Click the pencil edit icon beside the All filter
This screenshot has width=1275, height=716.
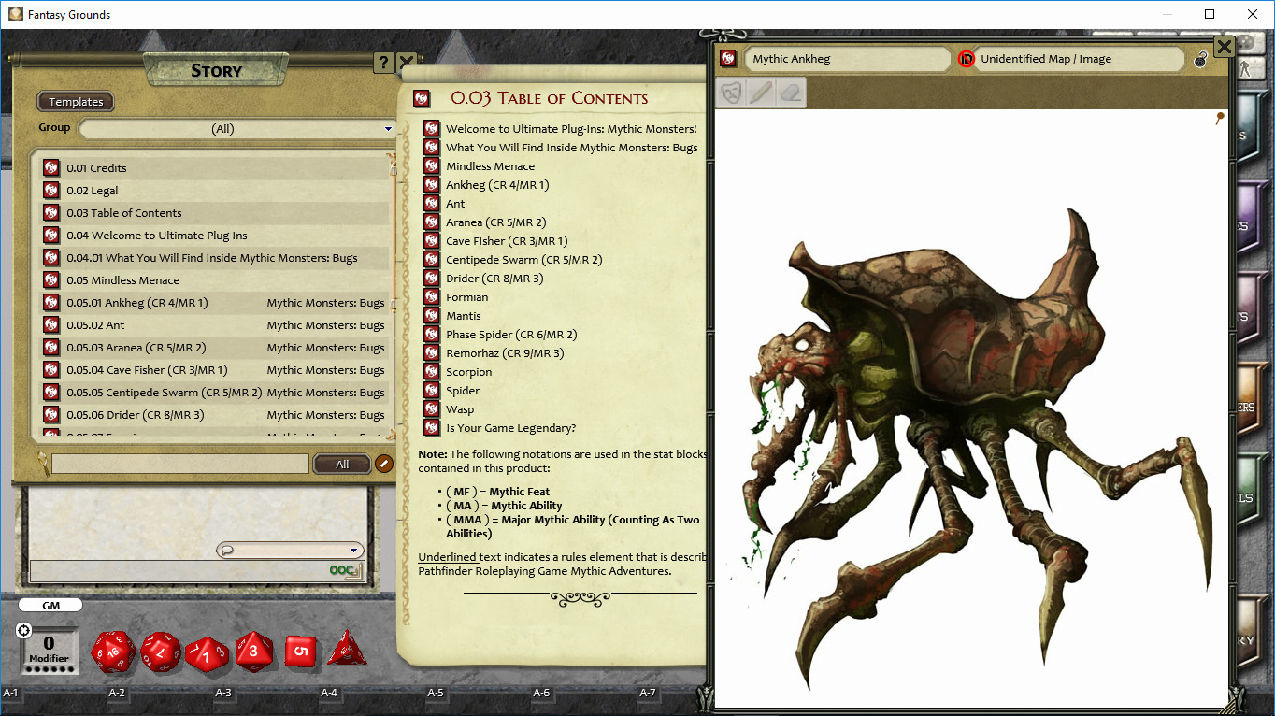pyautogui.click(x=383, y=463)
